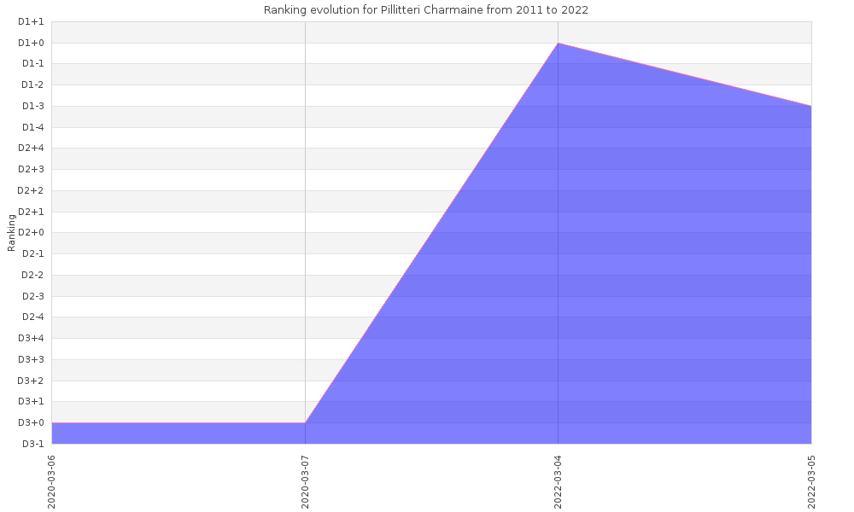Screen dimensions: 854x512
Task: Click the D1-1 y-axis label
Action: point(32,64)
